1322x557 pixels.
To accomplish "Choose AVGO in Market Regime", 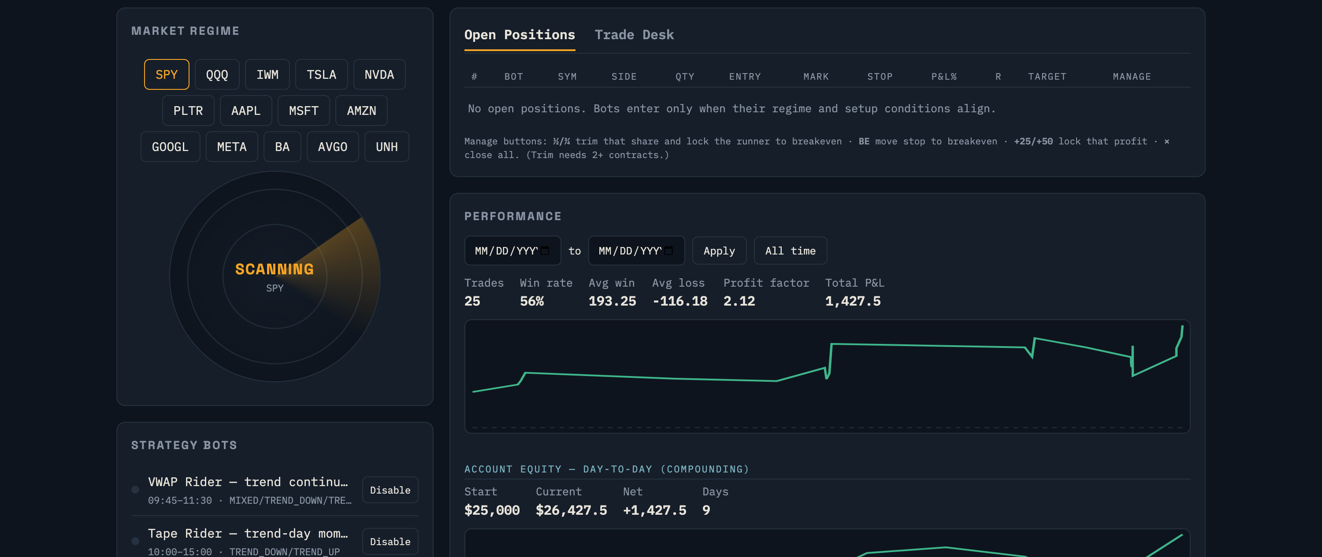I will point(333,147).
